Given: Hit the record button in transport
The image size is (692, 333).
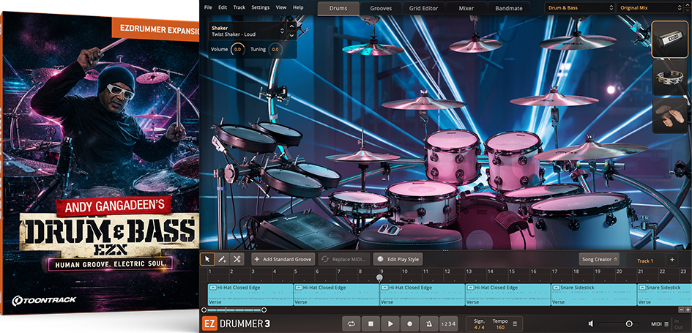Looking at the screenshot, I should point(409,323).
